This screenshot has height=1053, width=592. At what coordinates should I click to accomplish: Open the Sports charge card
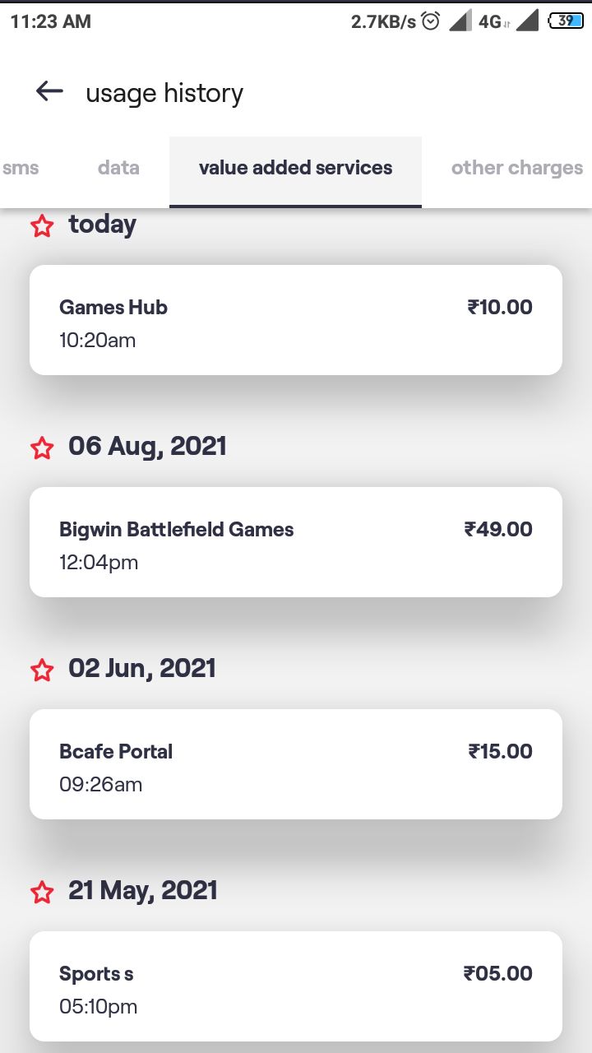[x=296, y=986]
